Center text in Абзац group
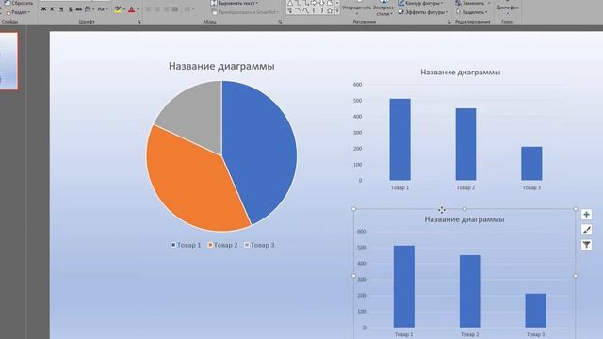This screenshot has height=339, width=603. [157, 9]
